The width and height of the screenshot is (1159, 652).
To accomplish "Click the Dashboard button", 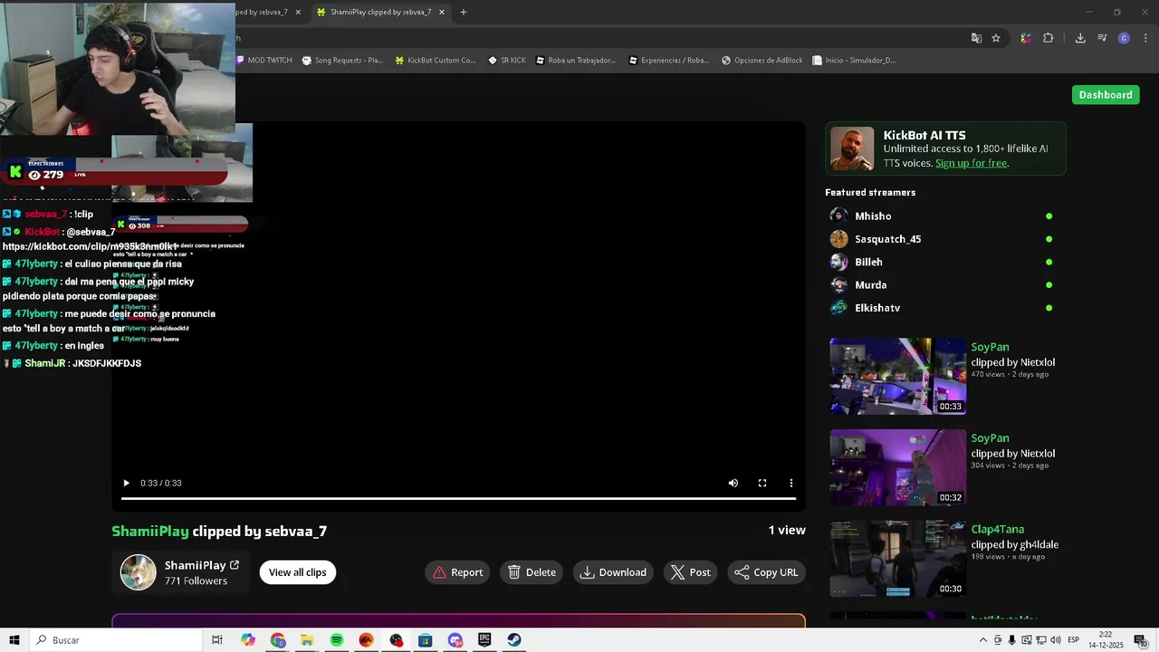I will [1106, 95].
